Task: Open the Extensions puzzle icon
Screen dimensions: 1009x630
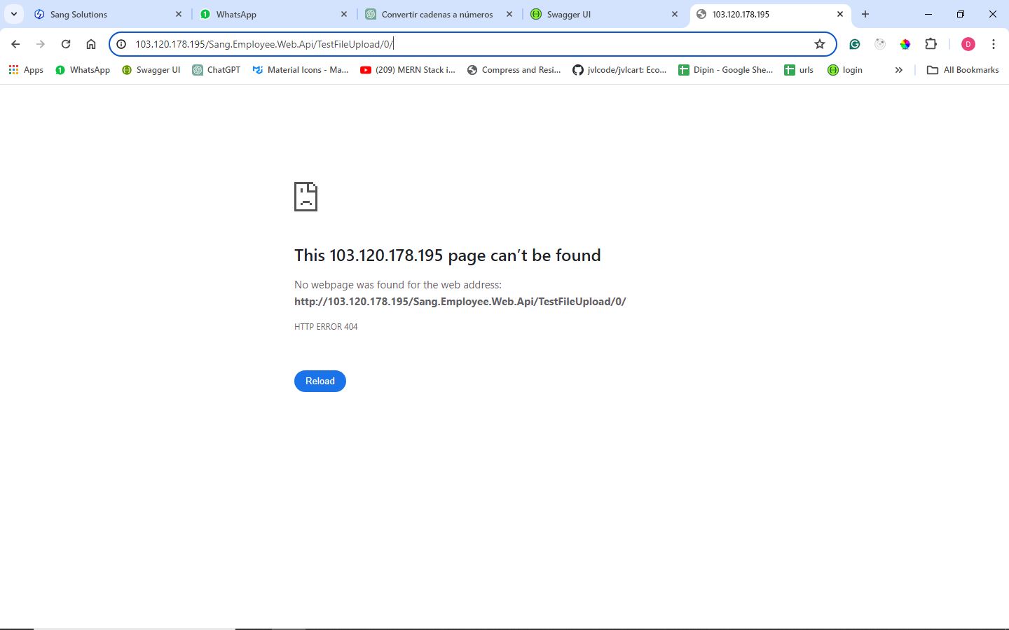Action: point(931,44)
